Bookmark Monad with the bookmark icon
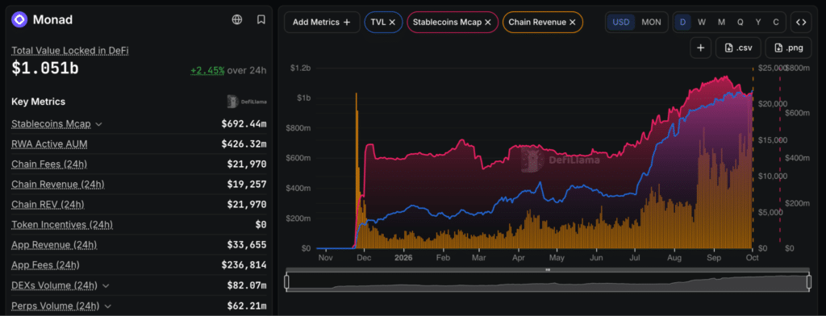This screenshot has width=826, height=316. (x=261, y=20)
